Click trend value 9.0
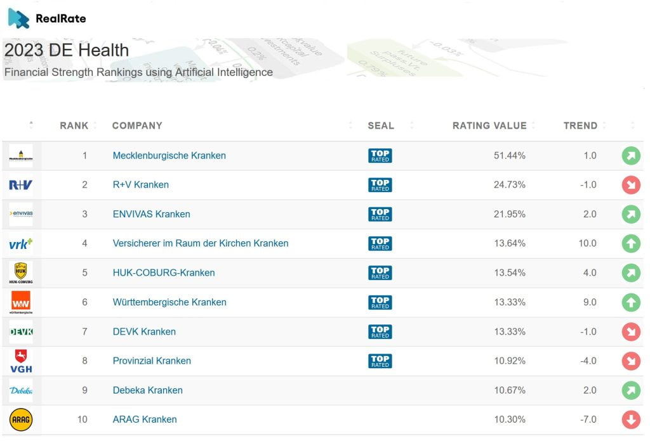 pyautogui.click(x=590, y=302)
